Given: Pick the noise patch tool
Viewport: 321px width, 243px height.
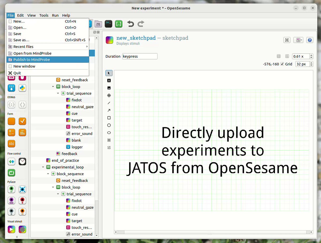Looking at the screenshot, I should coord(109,147).
